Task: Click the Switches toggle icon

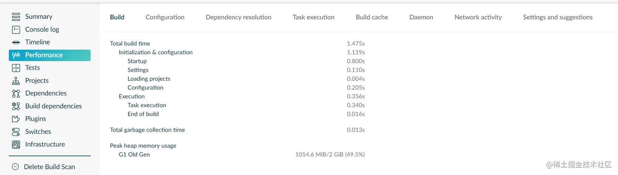Action: click(x=16, y=132)
